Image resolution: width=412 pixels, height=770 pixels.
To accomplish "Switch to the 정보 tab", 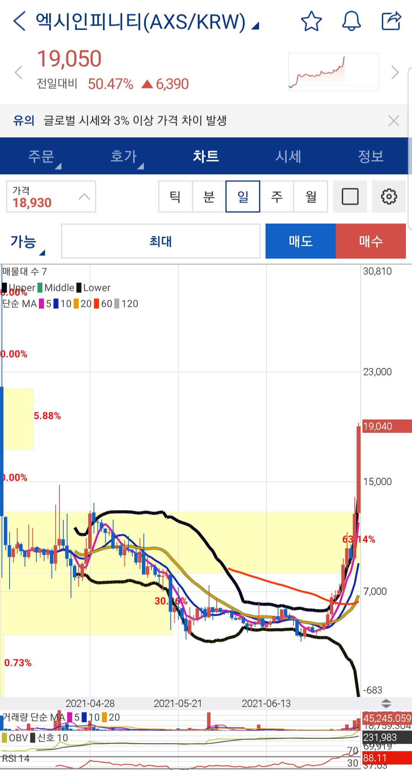I will point(371,156).
